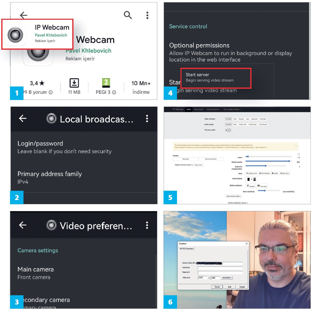Enable Night vision in Misc row
312x310 pixels.
[x=285, y=173]
